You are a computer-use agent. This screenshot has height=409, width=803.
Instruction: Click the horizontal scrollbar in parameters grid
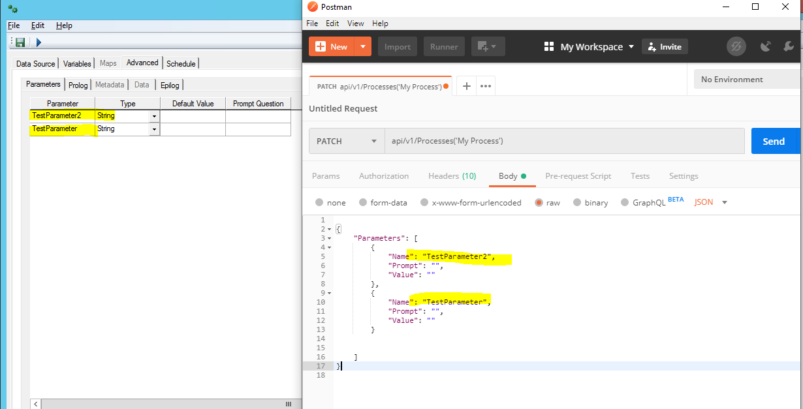click(166, 404)
